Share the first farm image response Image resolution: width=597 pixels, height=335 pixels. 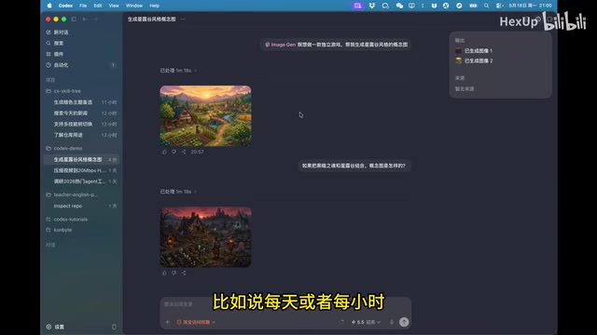(184, 152)
